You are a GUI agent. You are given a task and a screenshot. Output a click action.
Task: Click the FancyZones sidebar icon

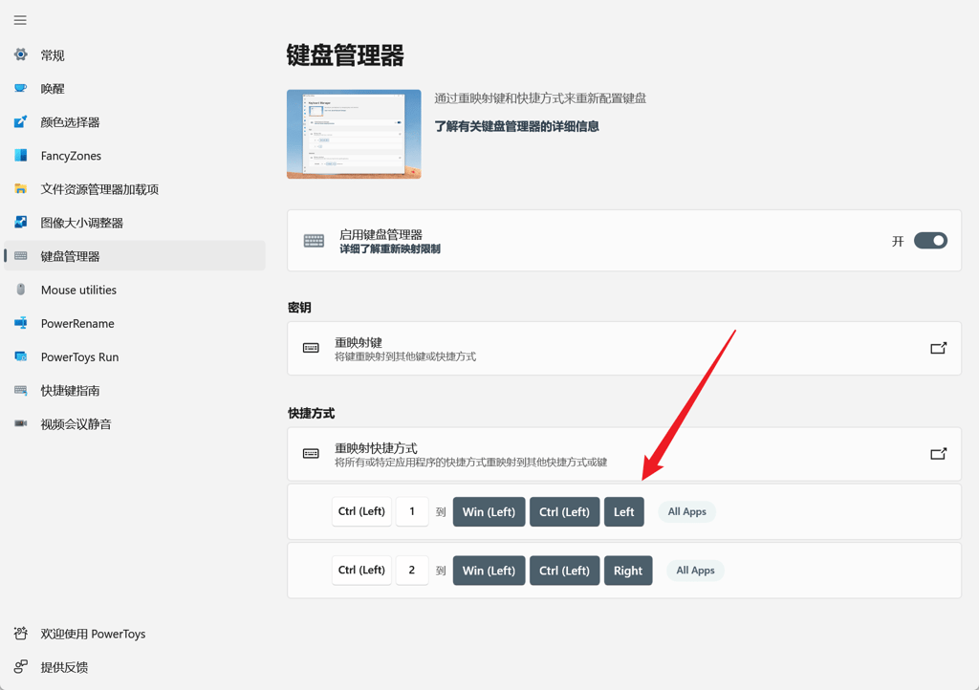[21, 156]
